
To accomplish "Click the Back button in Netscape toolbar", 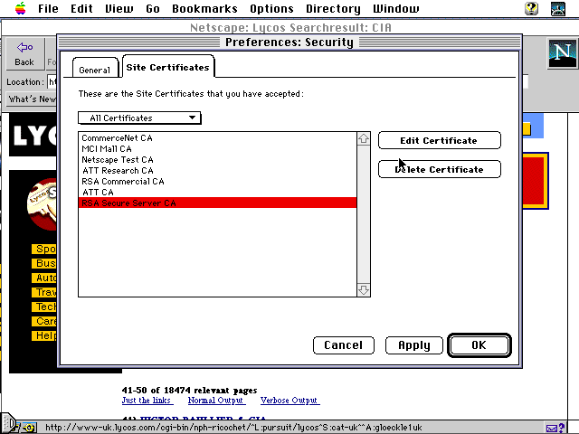I will pyautogui.click(x=24, y=54).
